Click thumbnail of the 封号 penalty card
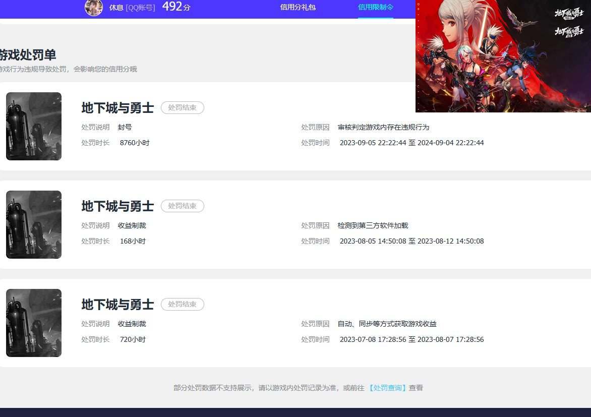591x417 pixels. pos(34,126)
